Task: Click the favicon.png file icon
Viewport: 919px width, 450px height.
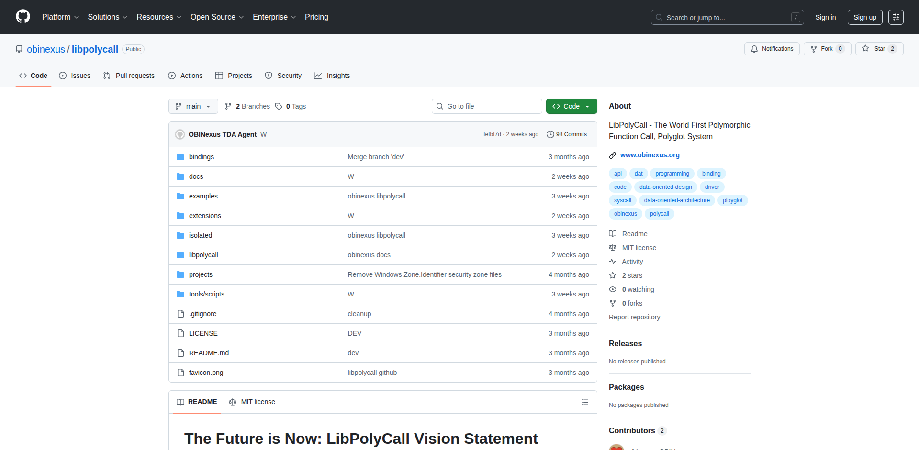Action: tap(180, 373)
